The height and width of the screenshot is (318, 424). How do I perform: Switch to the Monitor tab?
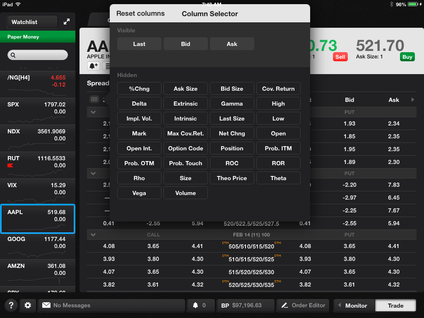click(354, 305)
